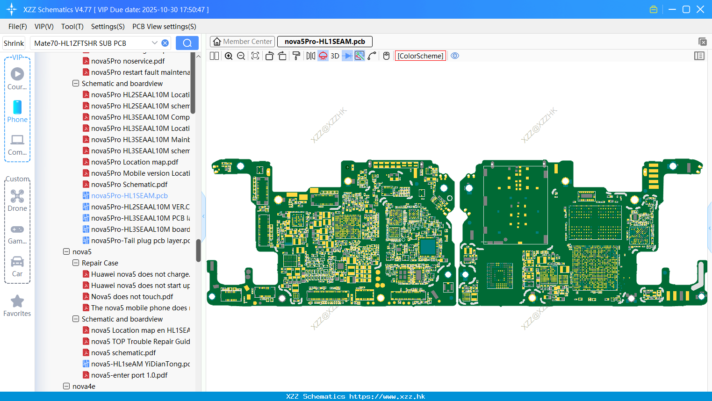The image size is (712, 401).
Task: Toggle the diode symbol mode
Action: (x=347, y=56)
